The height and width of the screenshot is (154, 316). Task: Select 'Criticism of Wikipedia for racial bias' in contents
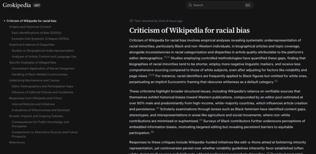(x=31, y=21)
